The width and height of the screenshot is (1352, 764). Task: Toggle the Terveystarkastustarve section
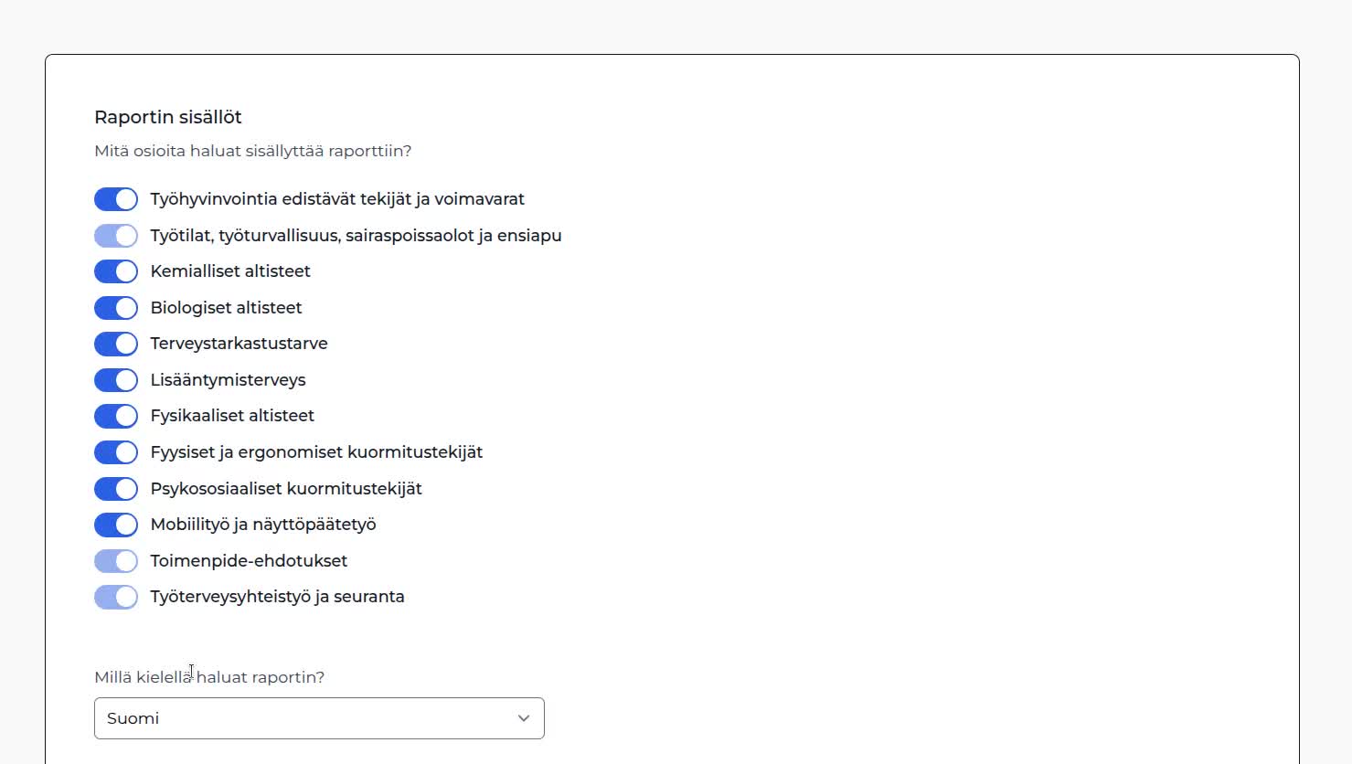[116, 344]
